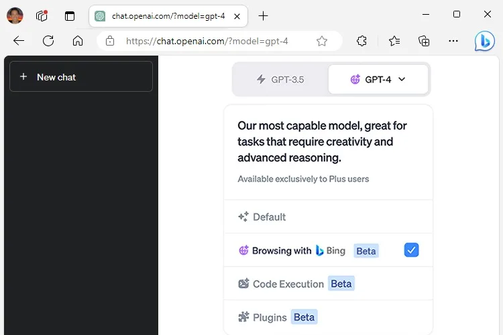Toggle the vertical tabs icon
503x335 pixels.
pyautogui.click(x=70, y=15)
